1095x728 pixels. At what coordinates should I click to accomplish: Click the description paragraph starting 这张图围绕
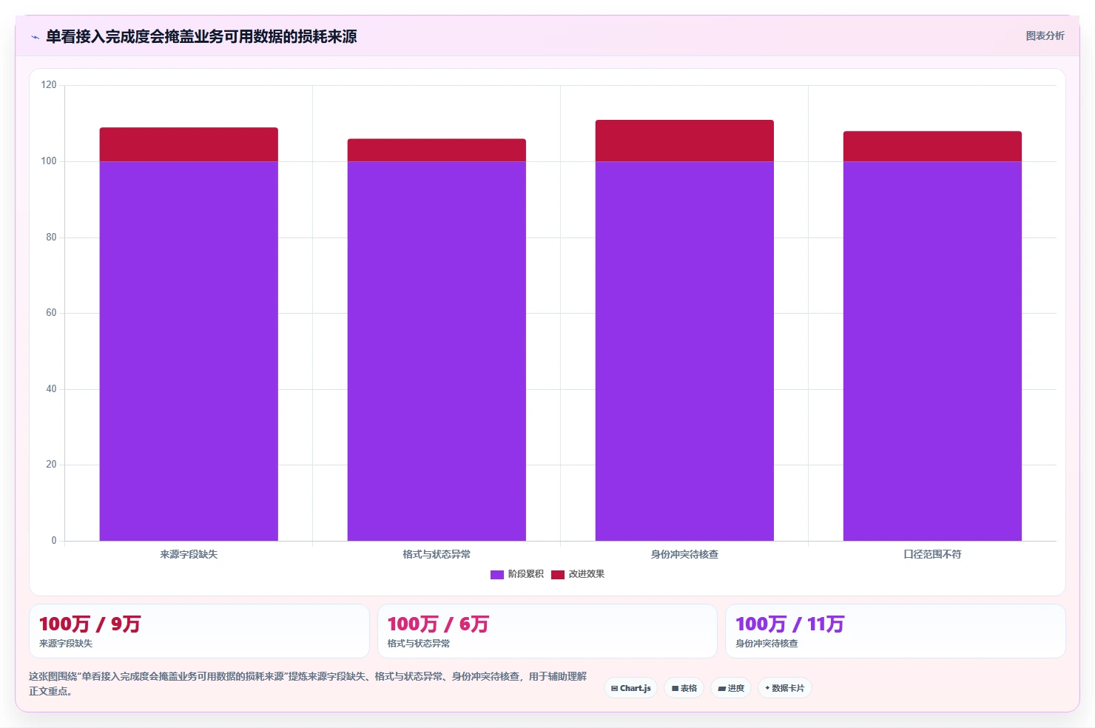point(308,684)
